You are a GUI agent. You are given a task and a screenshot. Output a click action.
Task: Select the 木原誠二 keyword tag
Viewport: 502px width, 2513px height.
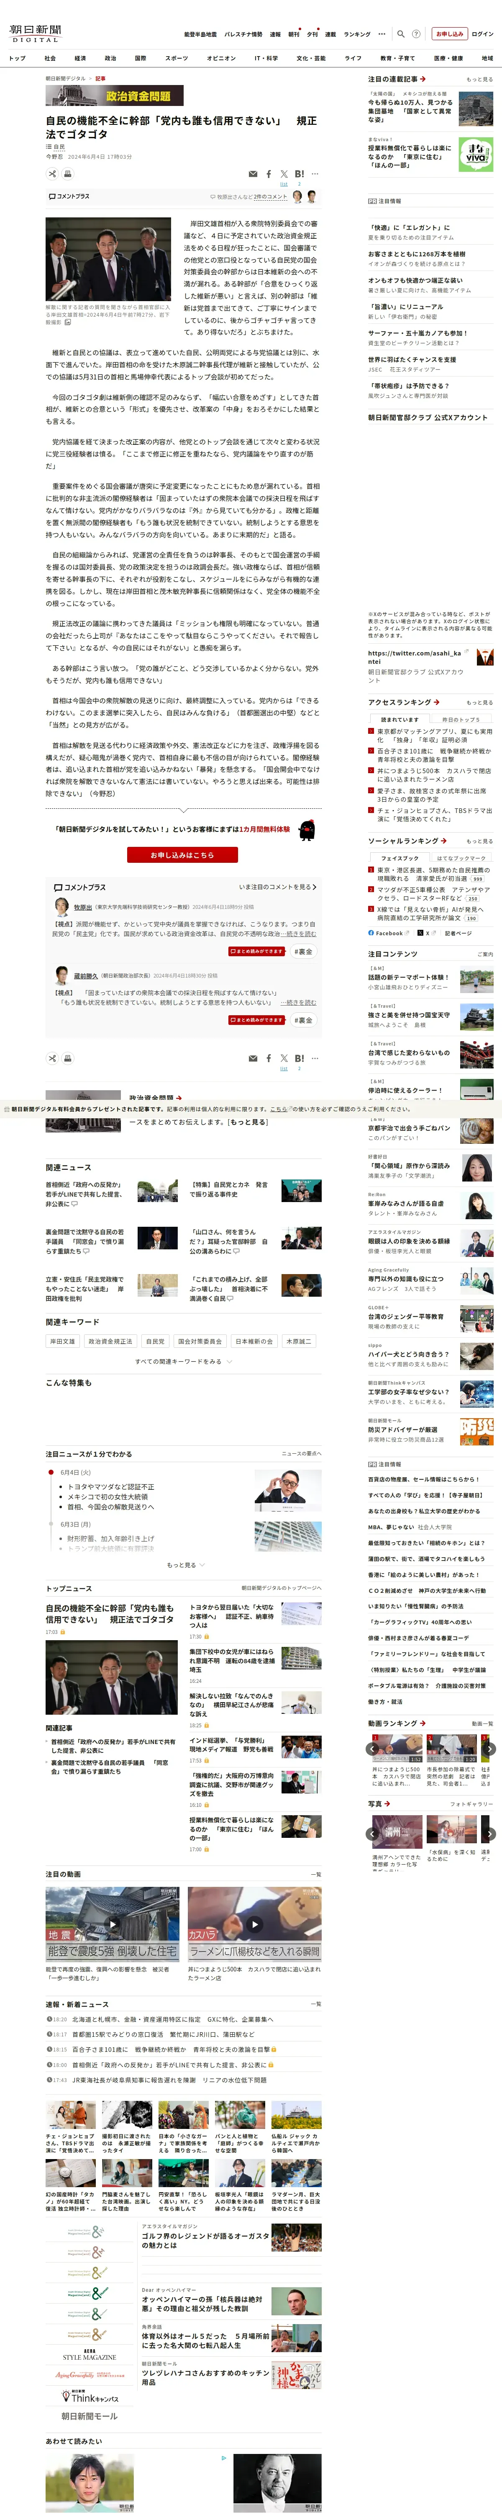point(299,1342)
